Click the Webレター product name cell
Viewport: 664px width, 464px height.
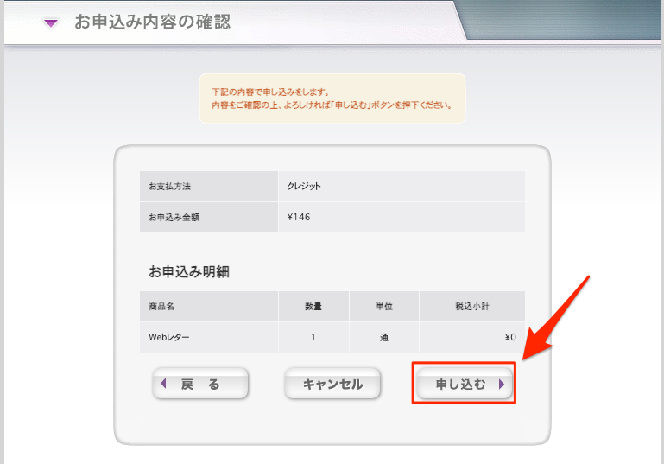click(x=209, y=337)
